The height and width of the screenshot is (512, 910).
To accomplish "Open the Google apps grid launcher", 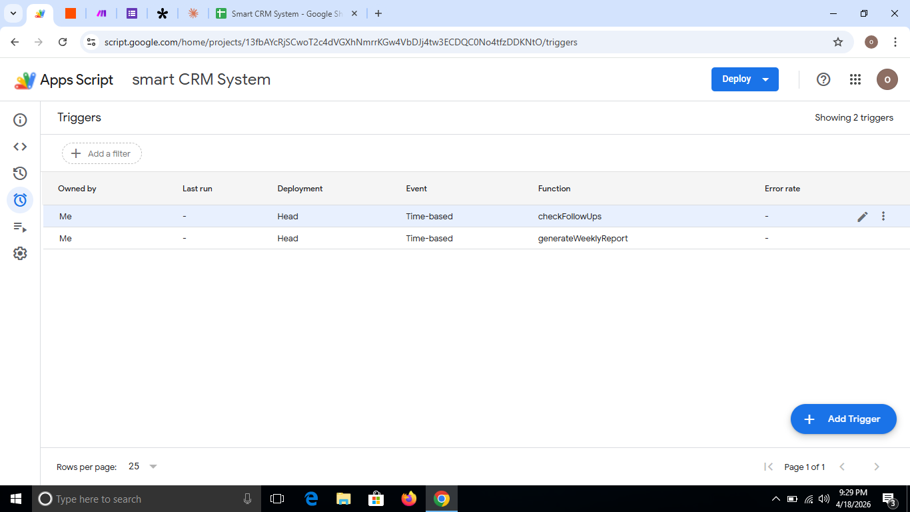I will [855, 79].
